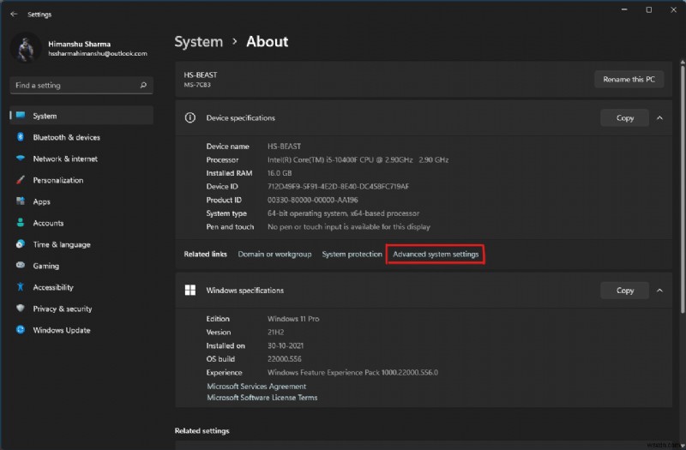Click the Version 21H2 value
Screen dimensions: 686x450
click(275, 333)
